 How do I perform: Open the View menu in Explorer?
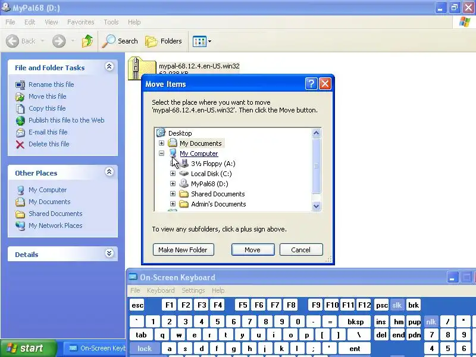click(x=51, y=22)
